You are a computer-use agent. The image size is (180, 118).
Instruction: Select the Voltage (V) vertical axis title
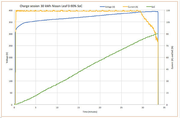click(7, 57)
